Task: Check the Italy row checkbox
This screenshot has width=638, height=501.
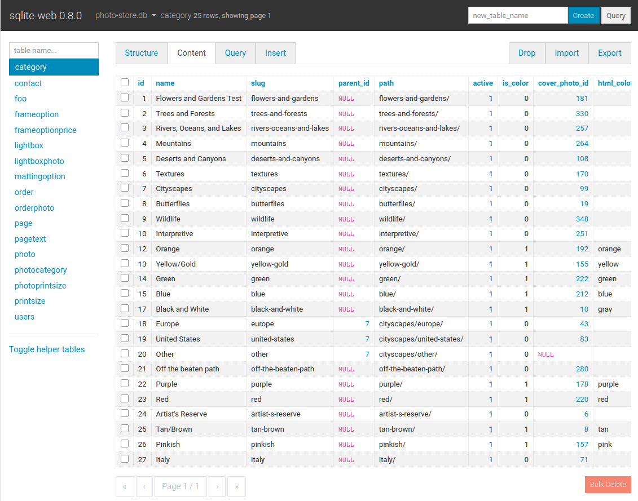Action: click(125, 459)
